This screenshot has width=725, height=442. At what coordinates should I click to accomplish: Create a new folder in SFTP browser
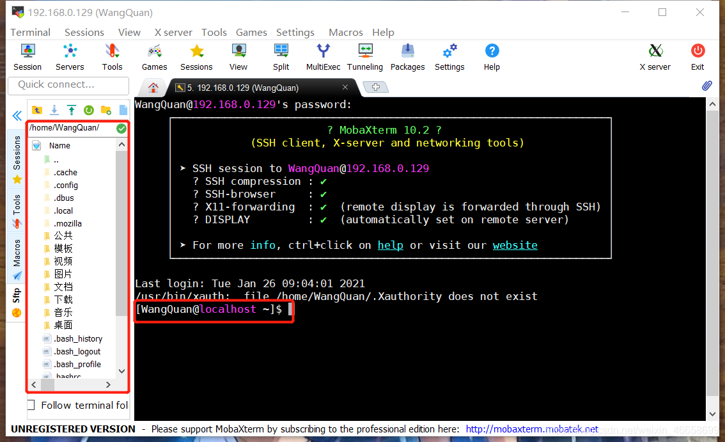[106, 110]
